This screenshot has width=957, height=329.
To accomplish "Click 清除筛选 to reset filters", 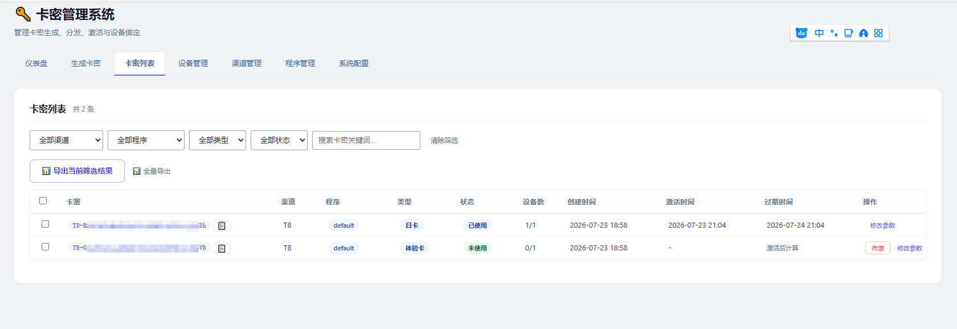I will [444, 141].
